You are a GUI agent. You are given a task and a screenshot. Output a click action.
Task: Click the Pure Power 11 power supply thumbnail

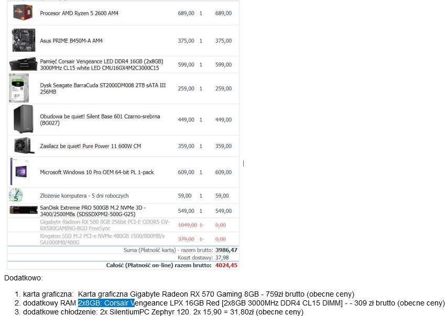(x=25, y=145)
